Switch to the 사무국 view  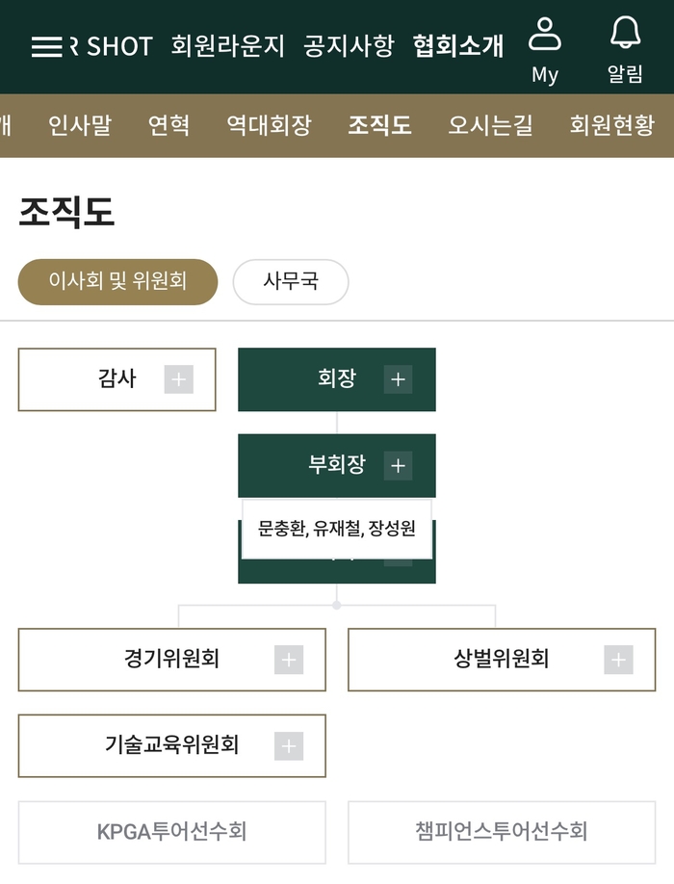291,281
